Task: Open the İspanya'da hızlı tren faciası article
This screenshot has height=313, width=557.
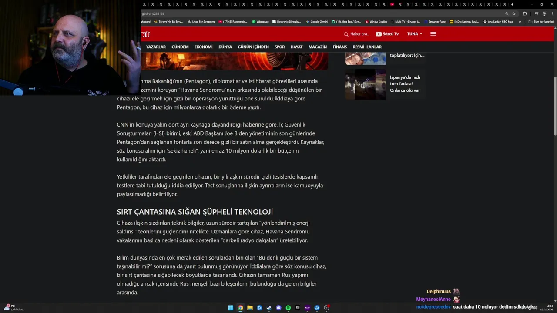Action: (405, 84)
